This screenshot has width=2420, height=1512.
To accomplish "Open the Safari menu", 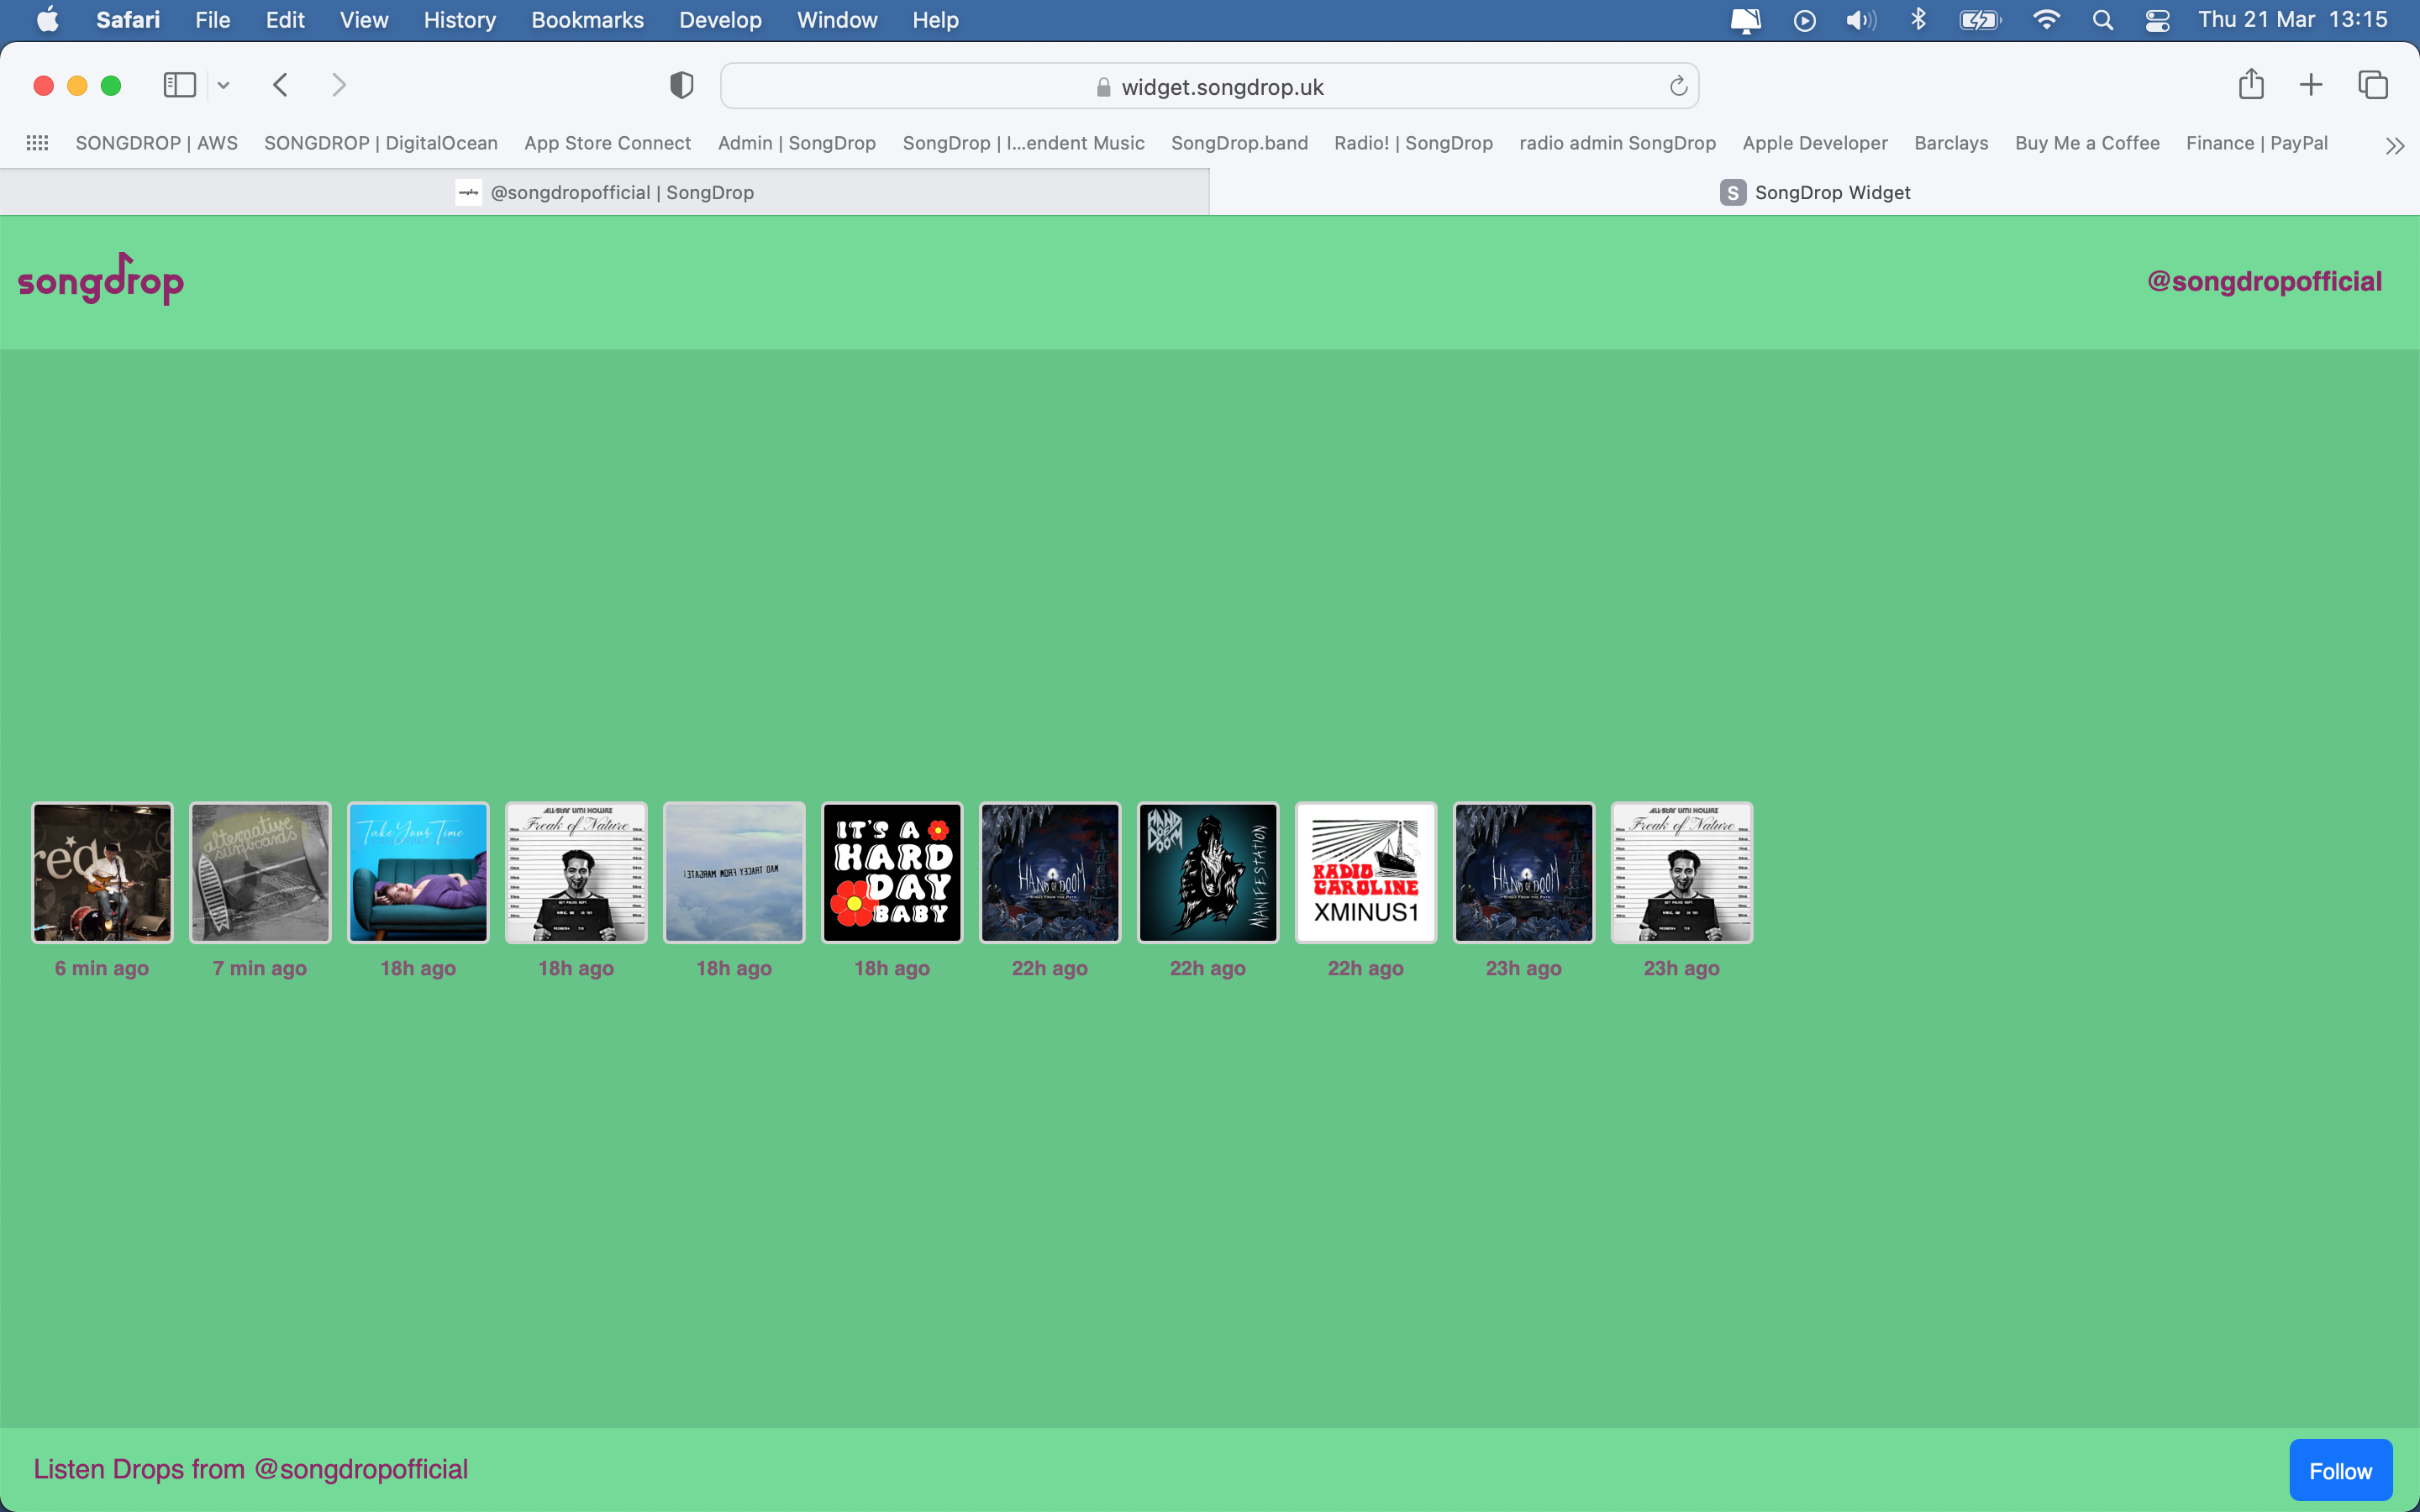I will [128, 20].
